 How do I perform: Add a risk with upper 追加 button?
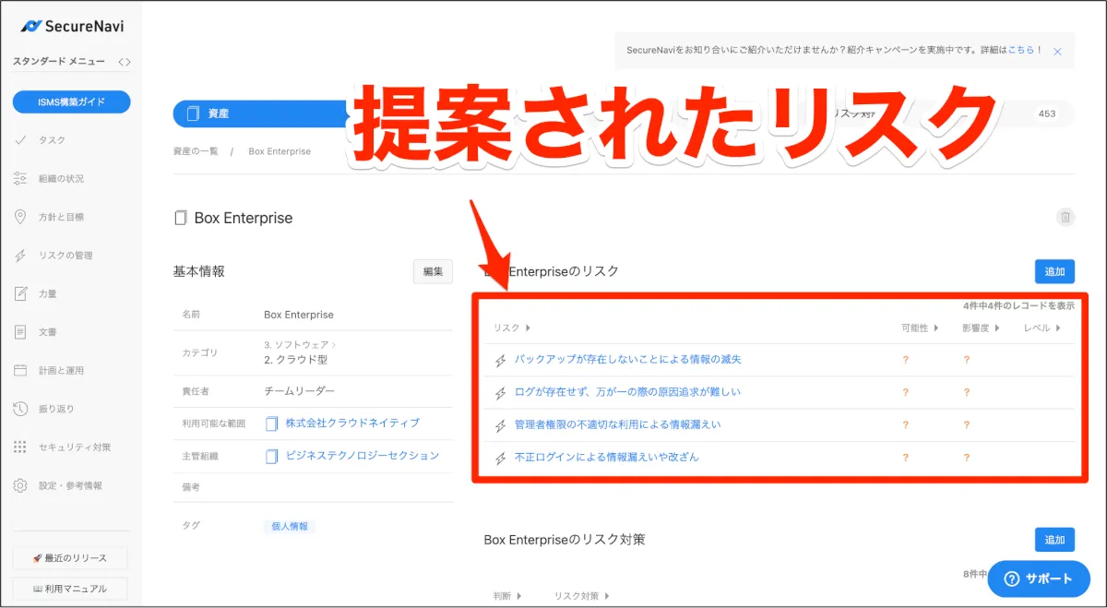click(1054, 271)
